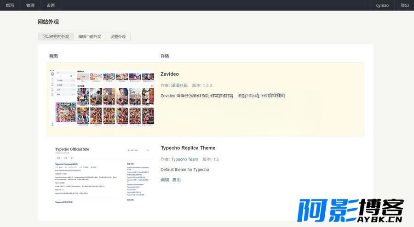The height and width of the screenshot is (227, 414).
Task: Select the 详情 column header
Action: pos(165,56)
